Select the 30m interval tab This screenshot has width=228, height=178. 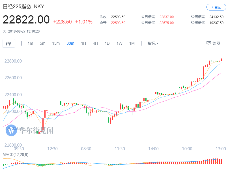pos(70,43)
